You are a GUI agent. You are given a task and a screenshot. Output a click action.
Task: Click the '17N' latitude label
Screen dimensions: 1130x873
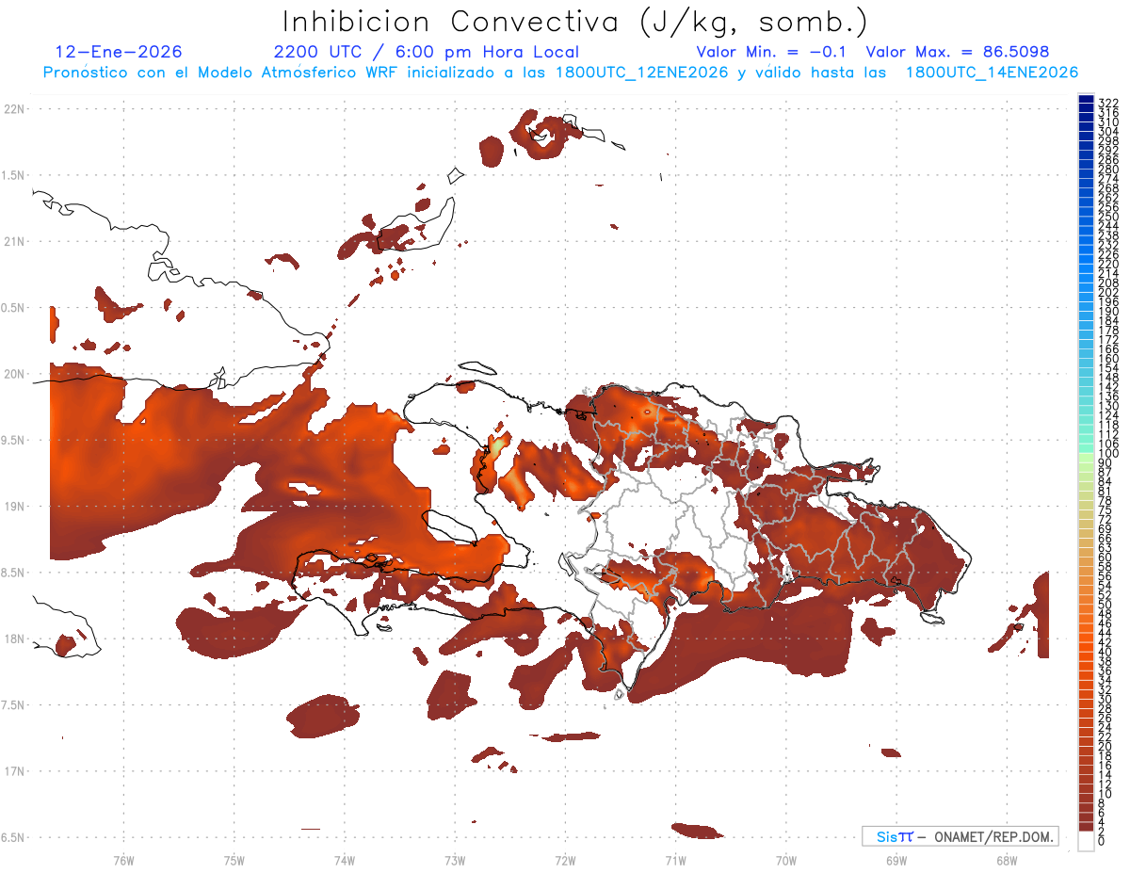click(13, 771)
